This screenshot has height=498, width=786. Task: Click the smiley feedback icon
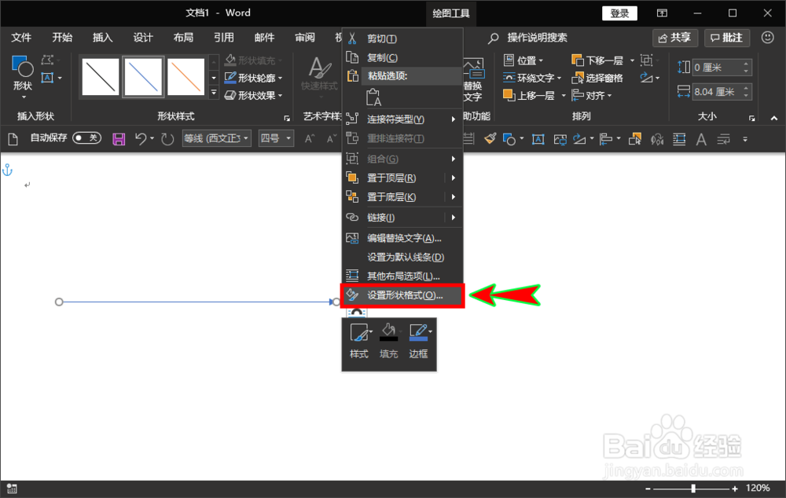(x=767, y=37)
